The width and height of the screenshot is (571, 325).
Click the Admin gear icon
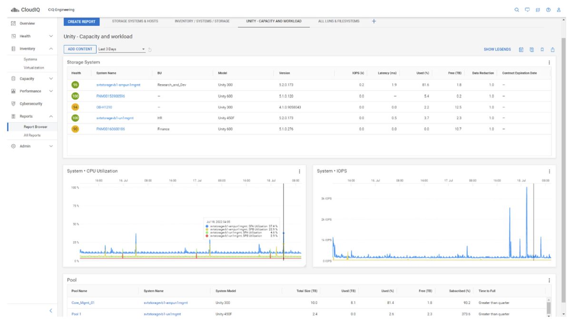tap(13, 146)
